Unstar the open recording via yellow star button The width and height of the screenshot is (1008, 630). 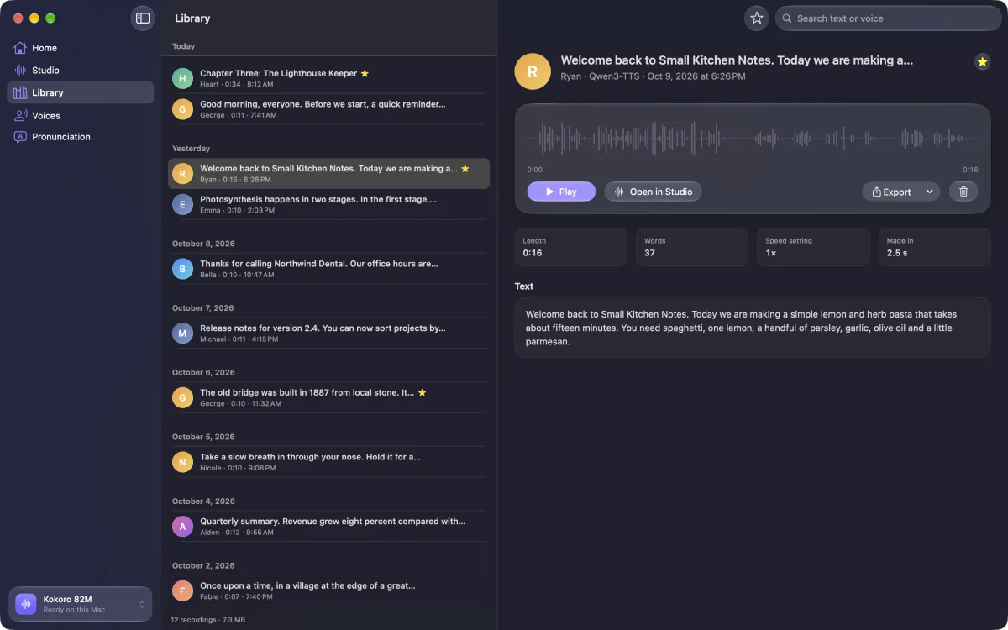click(x=982, y=61)
